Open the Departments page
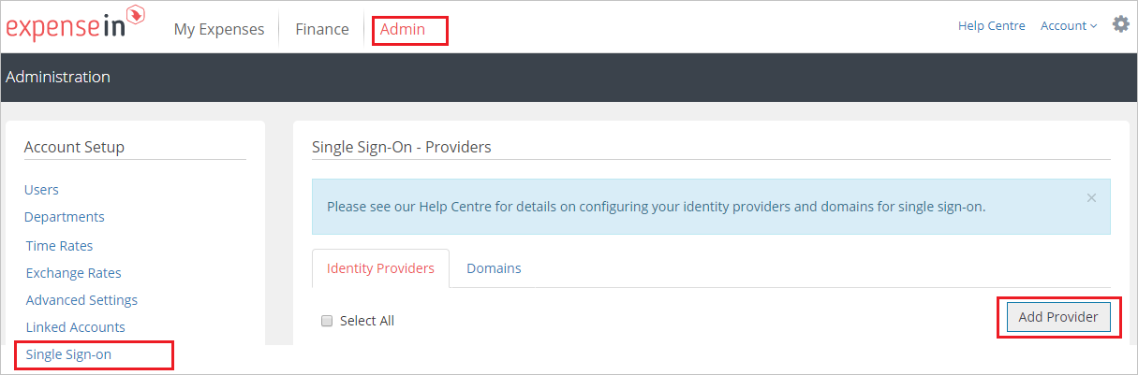 point(65,217)
